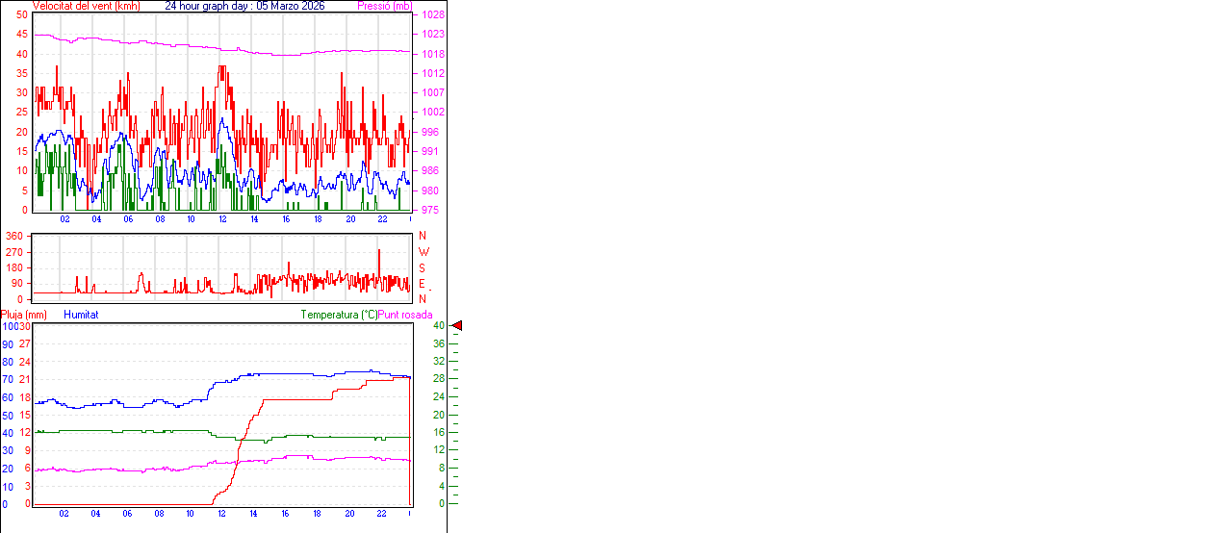This screenshot has width=1232, height=533.
Task: Click the '360' degree tick on direction chart
Action: (14, 236)
